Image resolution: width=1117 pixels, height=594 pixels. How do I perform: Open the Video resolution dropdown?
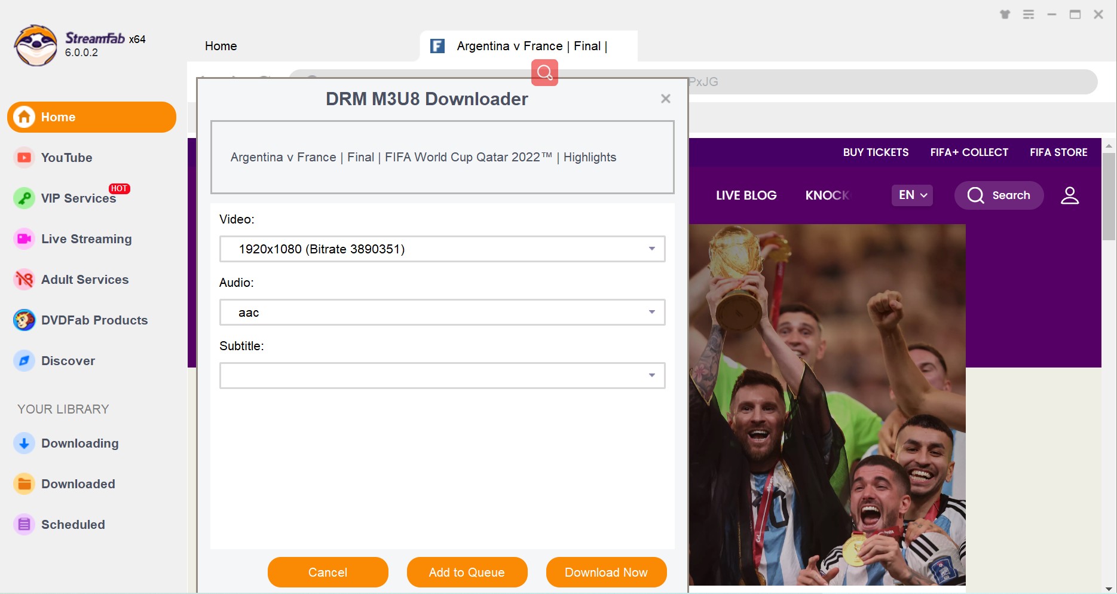click(442, 249)
